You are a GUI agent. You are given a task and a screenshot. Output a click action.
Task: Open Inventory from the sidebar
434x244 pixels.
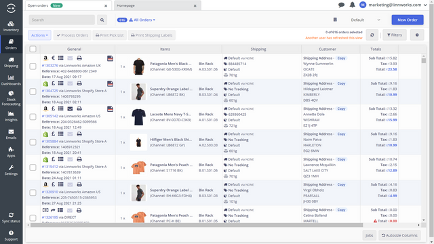(11, 26)
